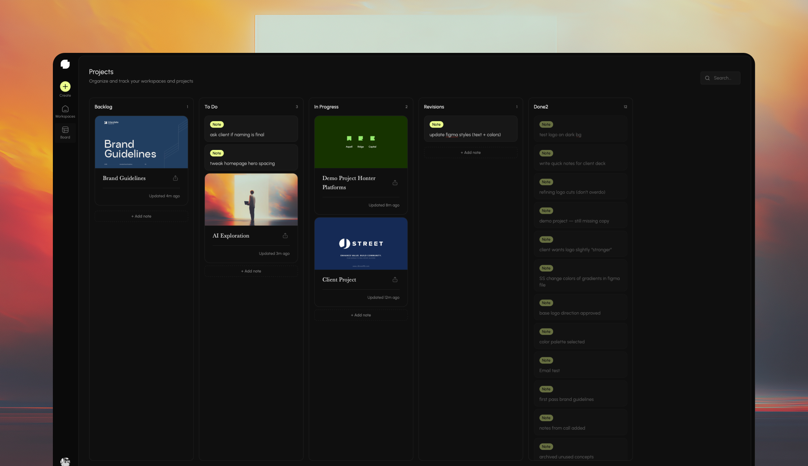Share the Client Project card
This screenshot has height=466, width=808.
pos(395,279)
